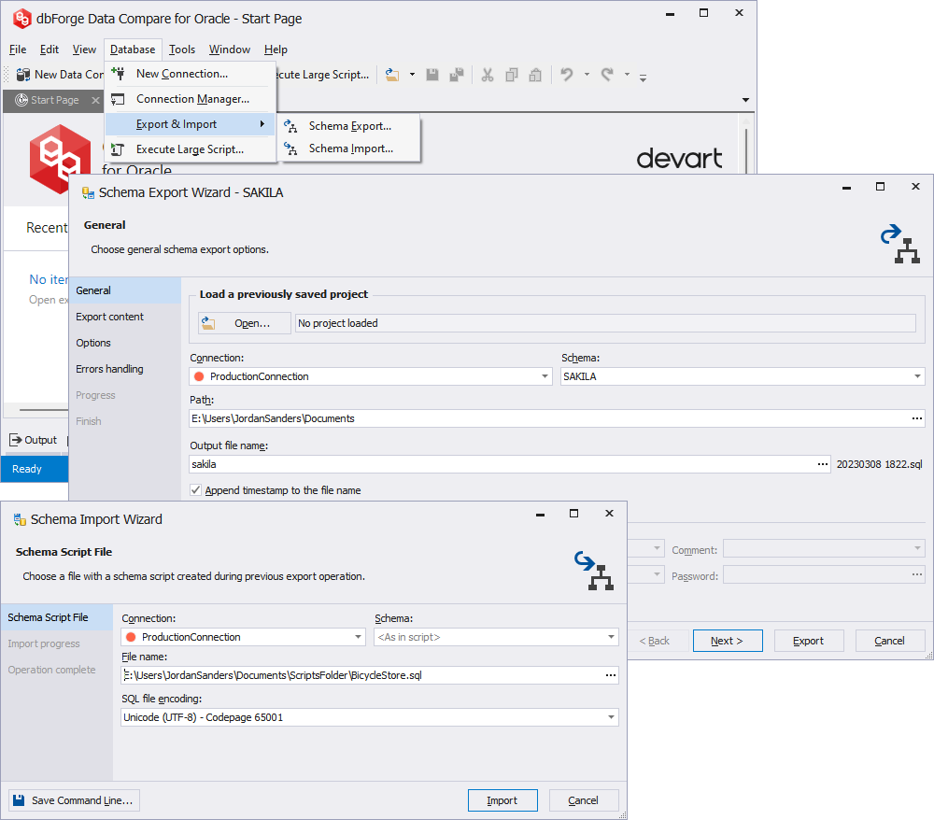Click the Redo arrow toolbar icon
Viewport: 934px width, 820px height.
coord(607,75)
